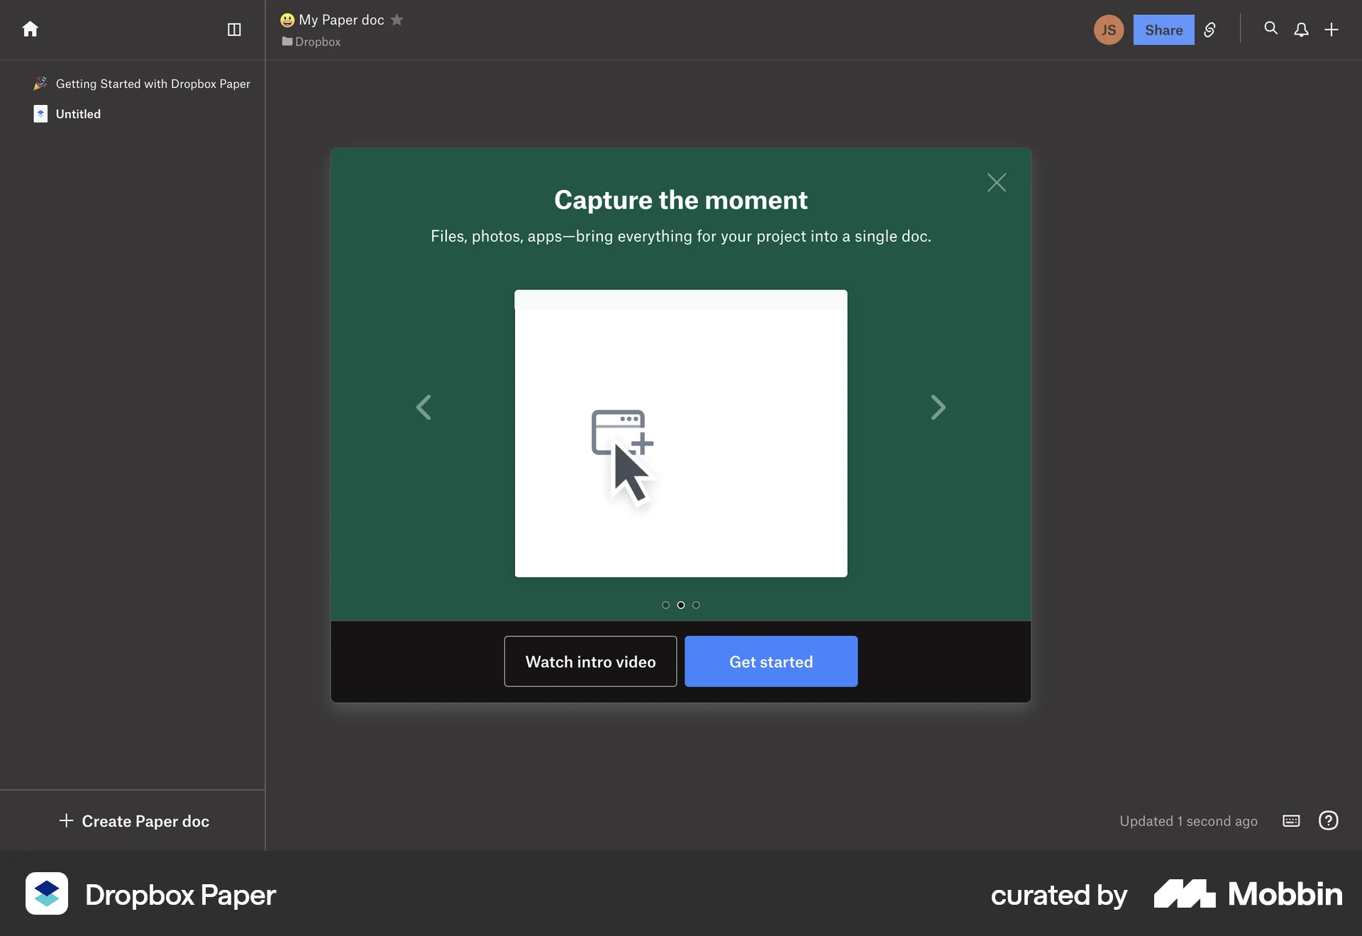Viewport: 1362px width, 936px height.
Task: Select Watch intro video
Action: coord(590,662)
